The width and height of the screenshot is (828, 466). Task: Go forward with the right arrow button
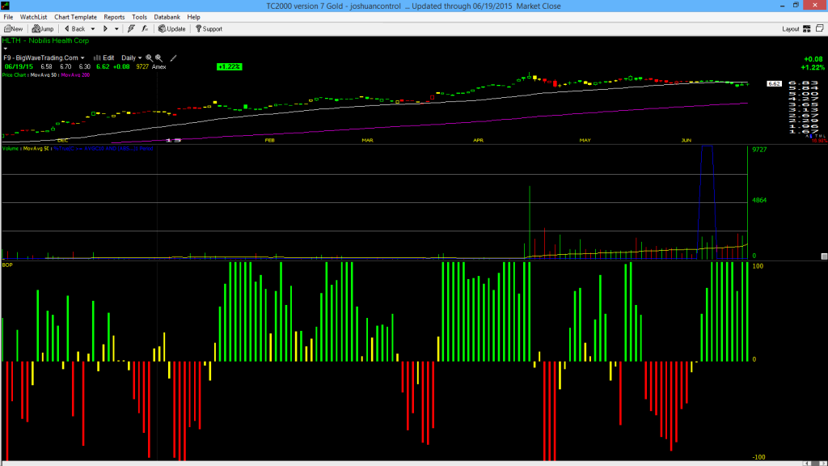(x=105, y=28)
